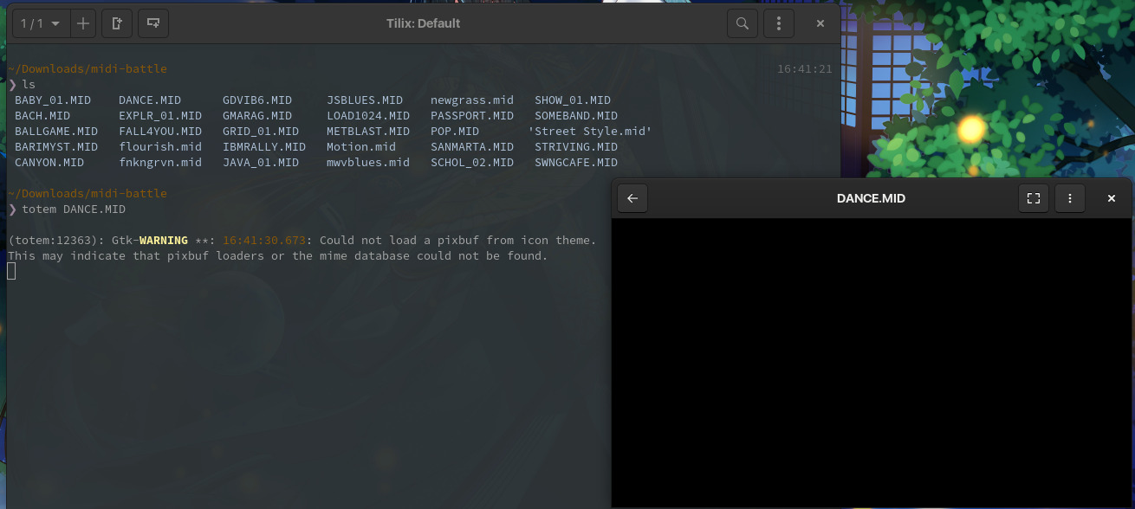Click the BACH.MID file name

[42, 116]
